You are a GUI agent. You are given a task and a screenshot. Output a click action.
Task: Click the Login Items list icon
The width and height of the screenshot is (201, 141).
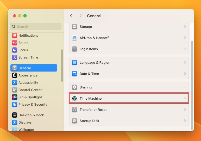pyautogui.click(x=74, y=49)
